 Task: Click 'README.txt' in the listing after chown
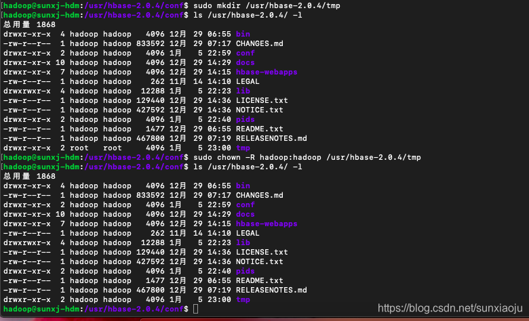[x=260, y=280]
